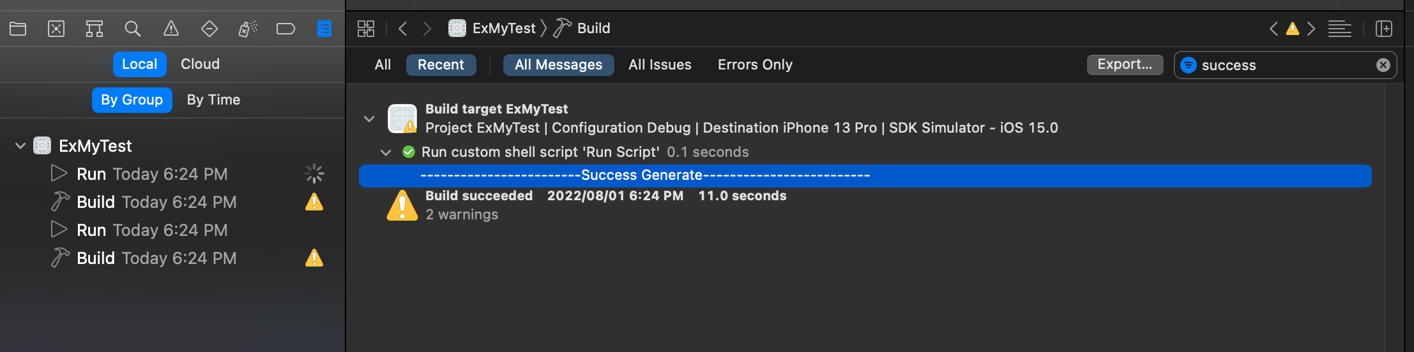1414x352 pixels.
Task: Show Errors Only messages
Action: click(x=755, y=65)
